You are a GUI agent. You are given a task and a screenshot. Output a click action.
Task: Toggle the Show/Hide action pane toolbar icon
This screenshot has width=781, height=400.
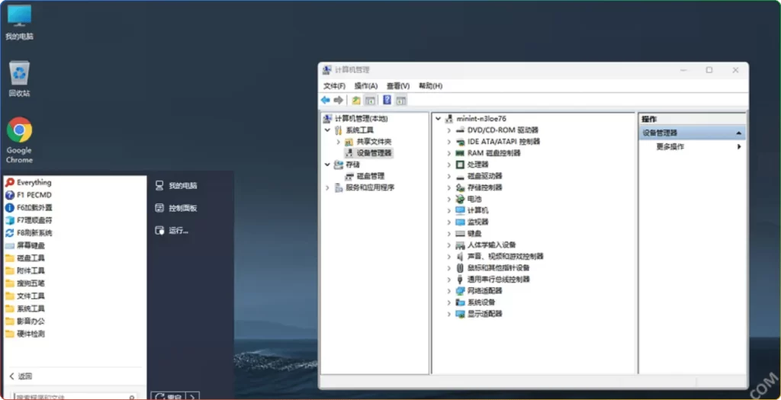pos(401,100)
